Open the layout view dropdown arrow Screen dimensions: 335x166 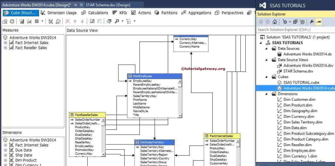[134, 21]
